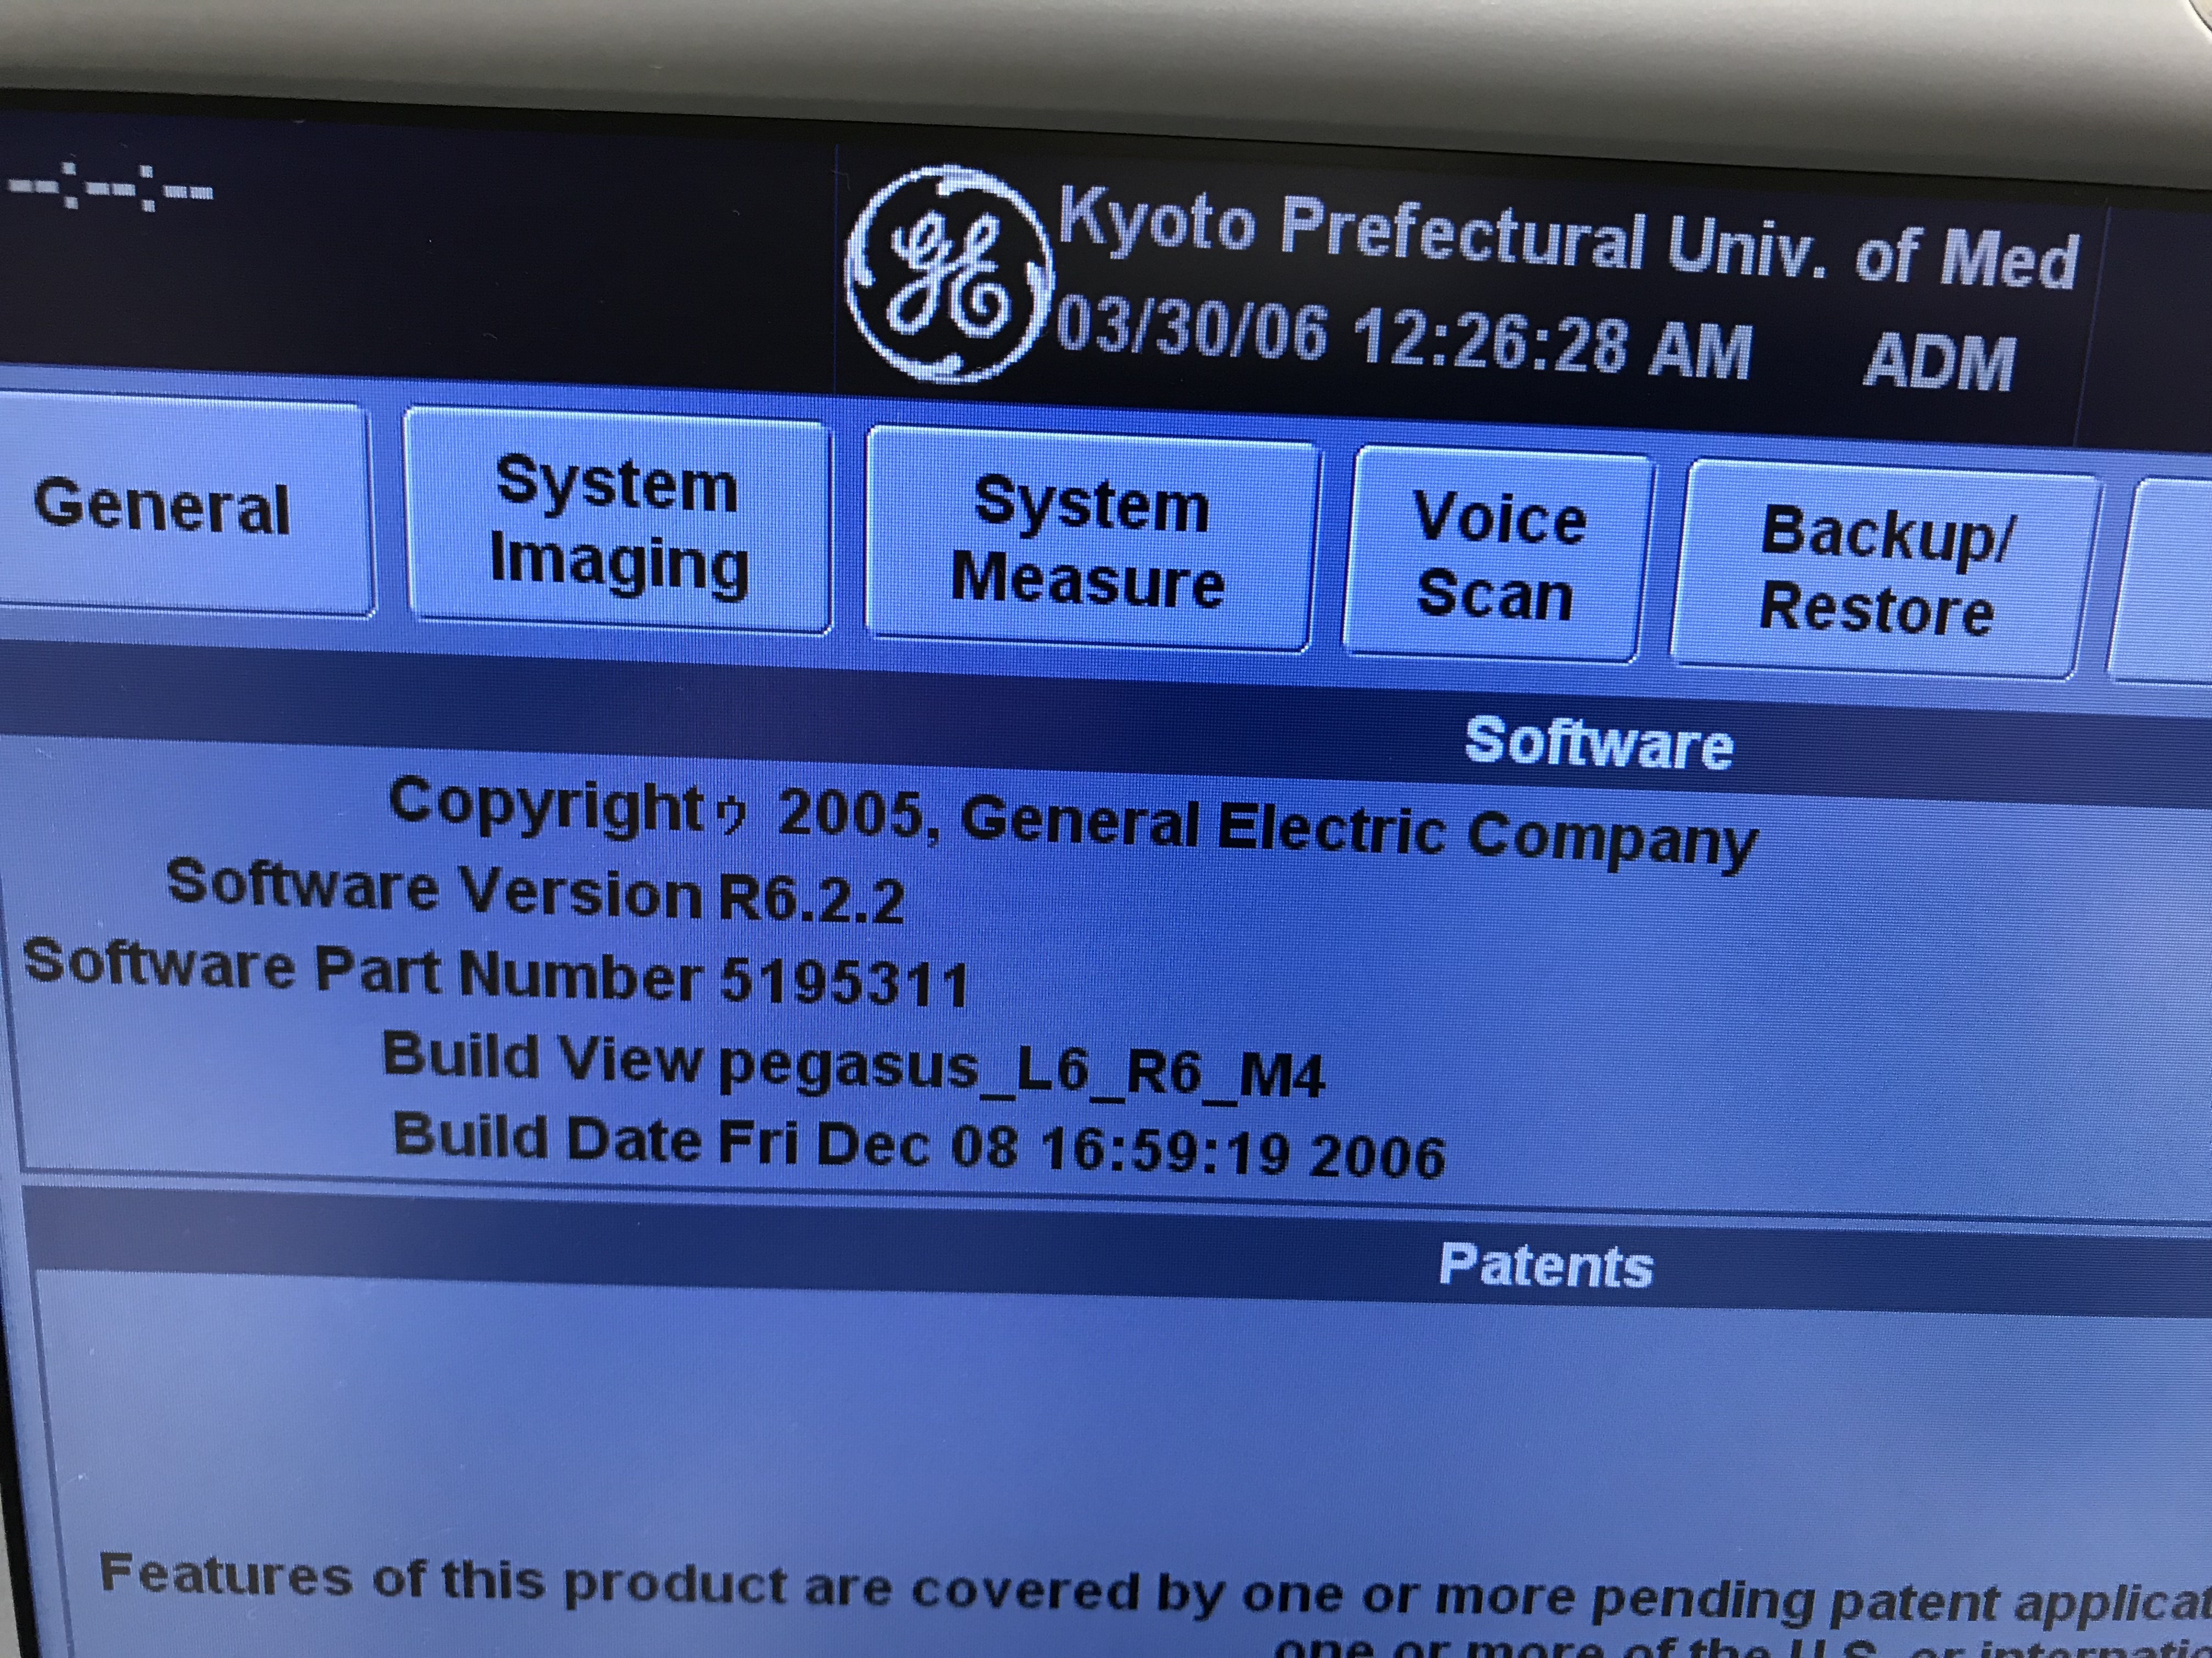Click the Software section header
2212x1658 pixels.
point(1598,743)
